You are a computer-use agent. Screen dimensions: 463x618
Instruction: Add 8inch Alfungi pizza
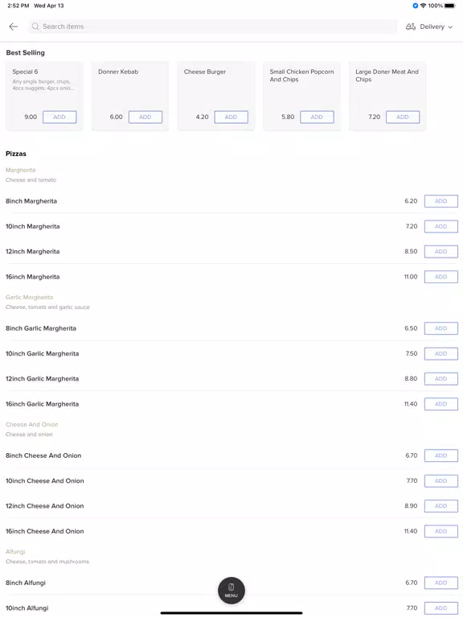(x=441, y=583)
